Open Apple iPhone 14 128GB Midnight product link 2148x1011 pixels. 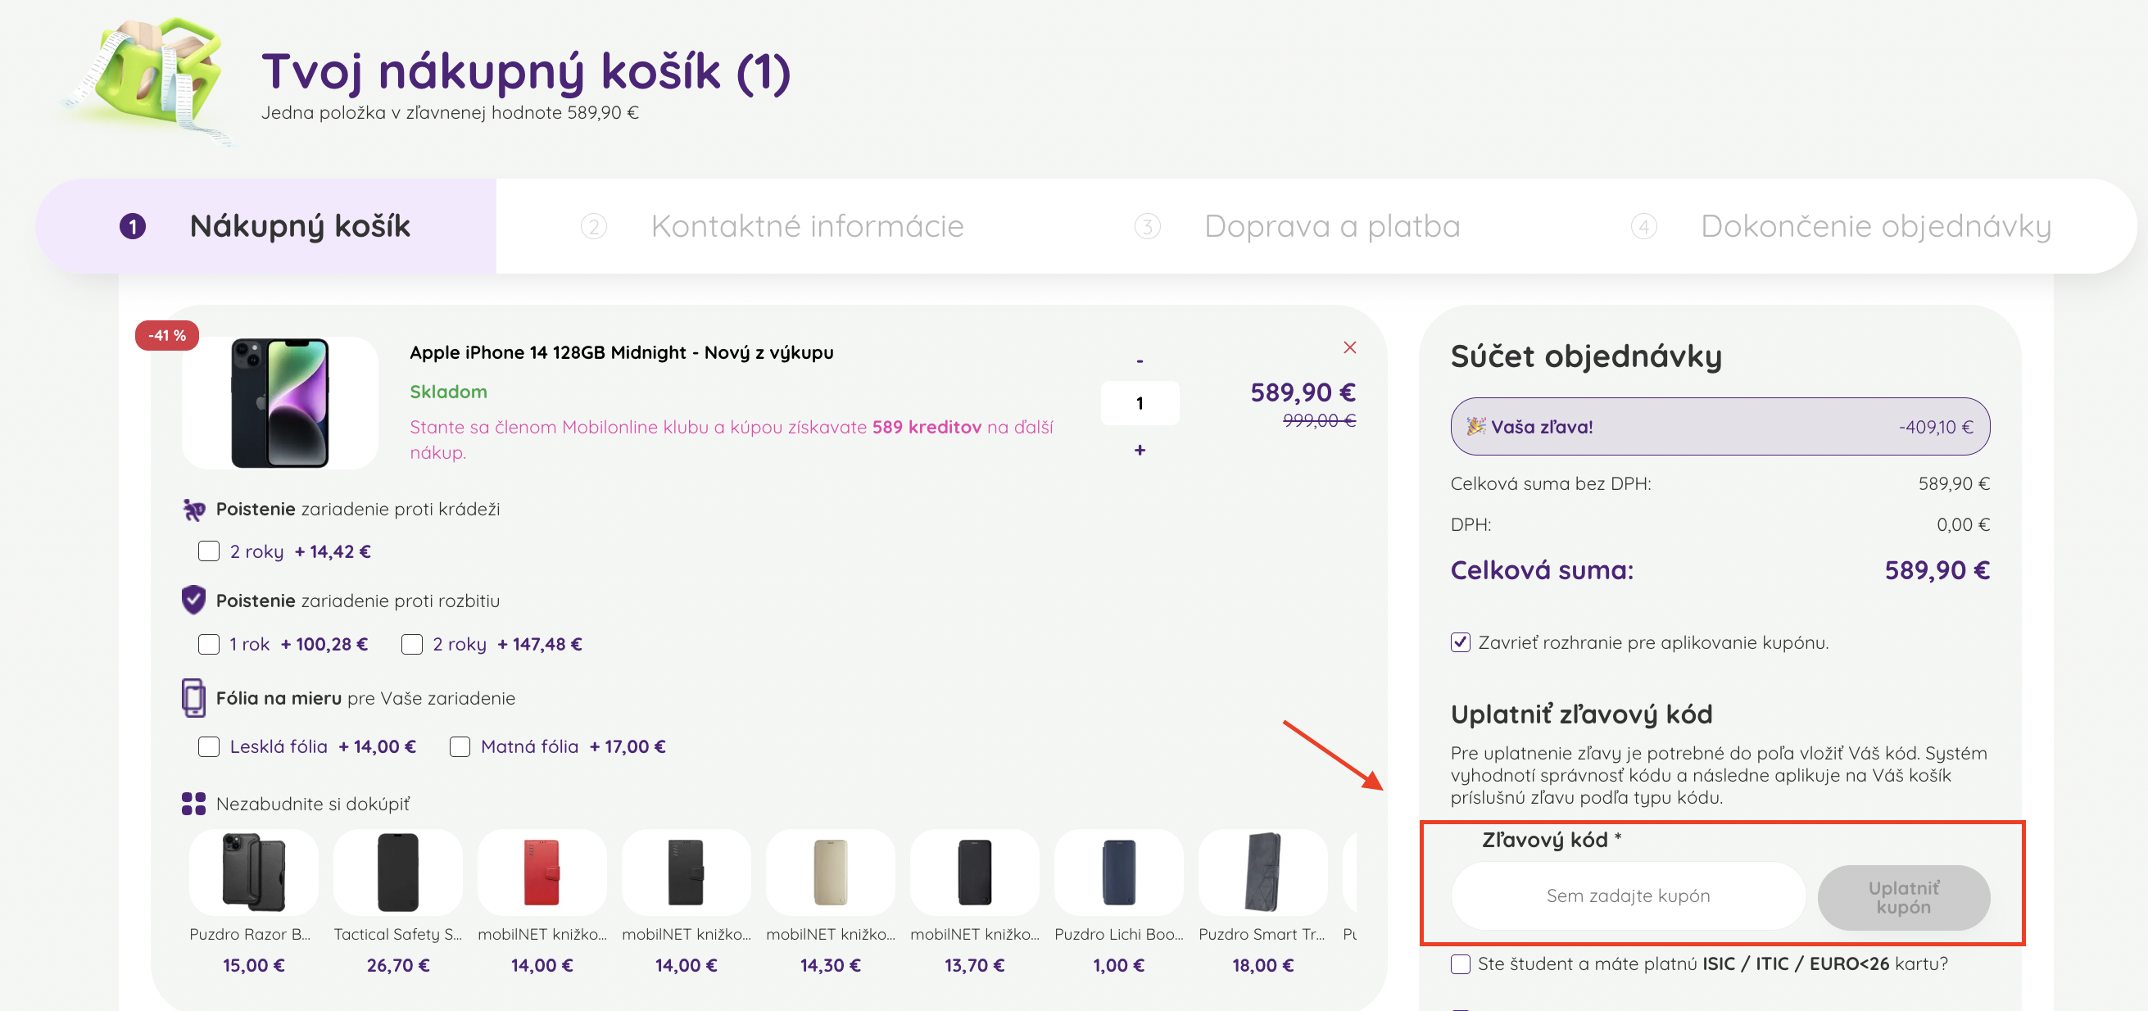click(x=620, y=352)
